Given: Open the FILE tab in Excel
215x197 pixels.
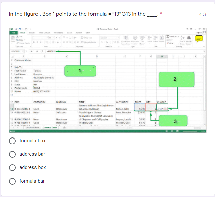Looking at the screenshot, I should click(x=13, y=33).
